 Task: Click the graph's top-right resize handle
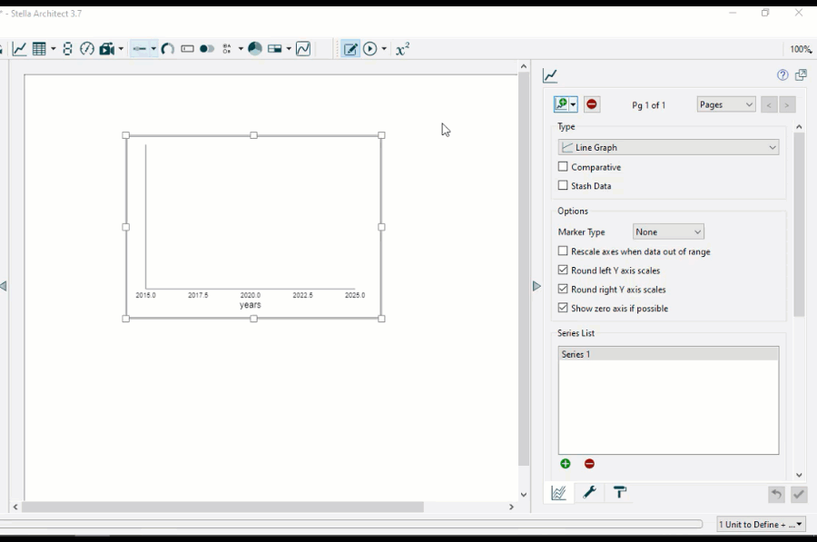[x=381, y=135]
